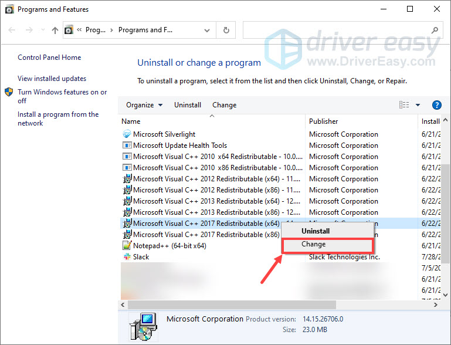
Task: Click the horizontal scrollbar right arrow
Action: [436, 305]
